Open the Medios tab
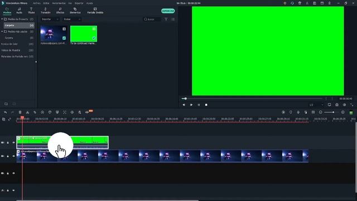This screenshot has width=357, height=201. point(7,11)
